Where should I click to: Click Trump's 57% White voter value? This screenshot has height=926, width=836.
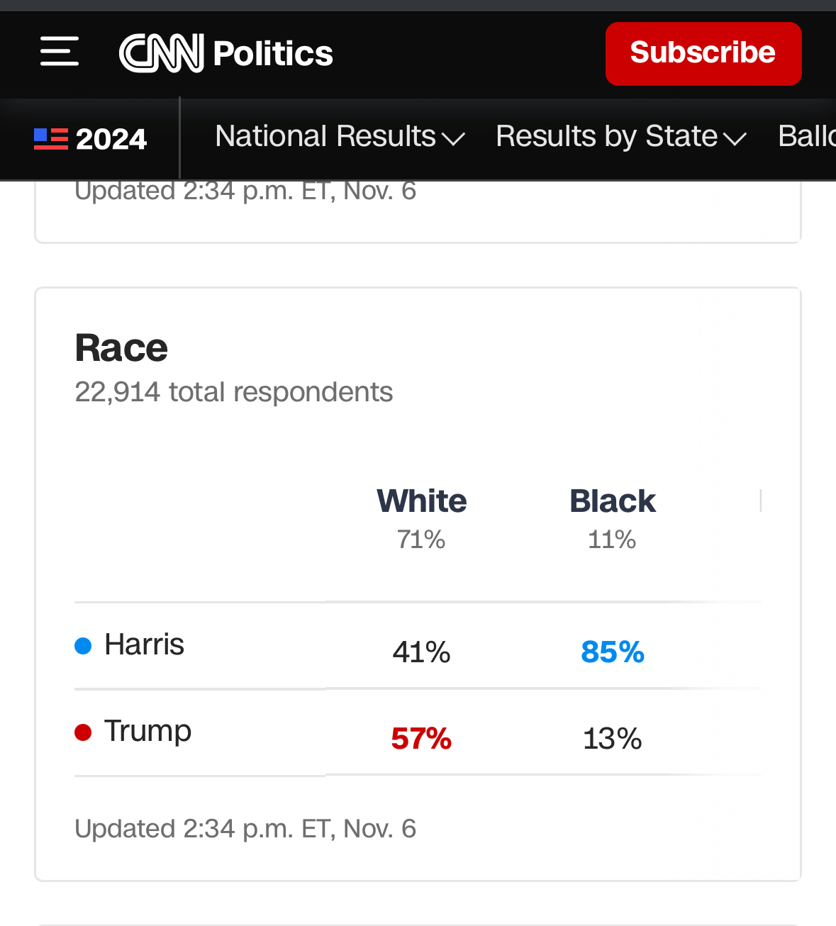(421, 739)
